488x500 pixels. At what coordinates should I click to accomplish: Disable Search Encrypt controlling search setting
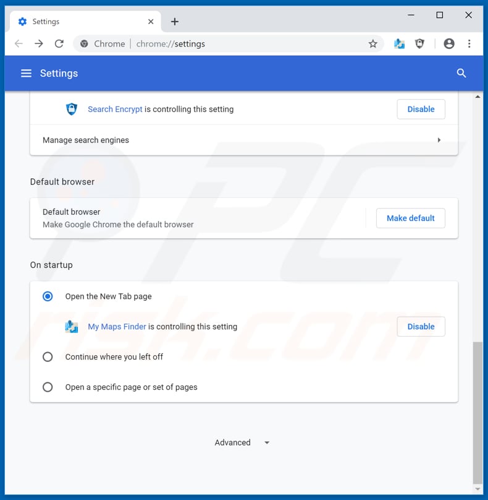coord(421,109)
